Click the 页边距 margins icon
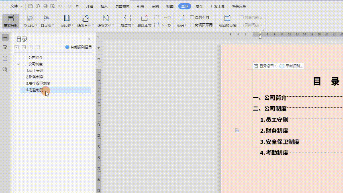 [x=67, y=18]
